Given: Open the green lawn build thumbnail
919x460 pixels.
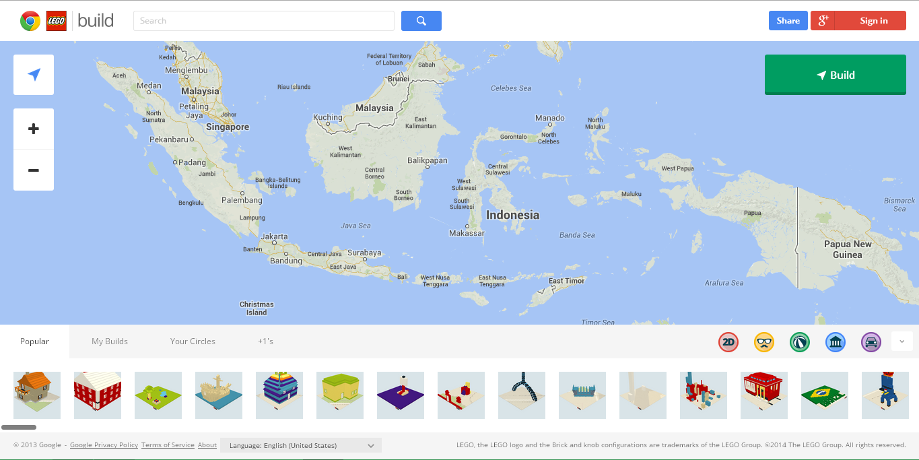Looking at the screenshot, I should tap(158, 395).
